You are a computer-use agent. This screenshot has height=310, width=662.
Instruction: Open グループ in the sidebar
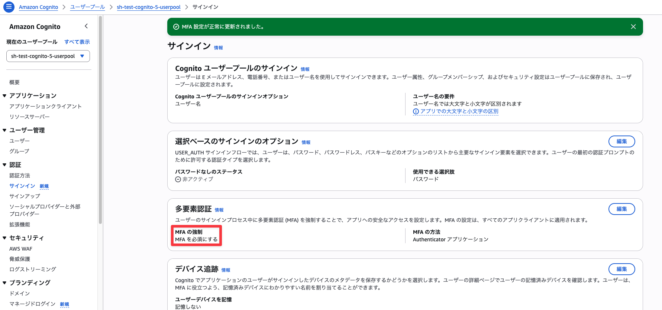[19, 151]
